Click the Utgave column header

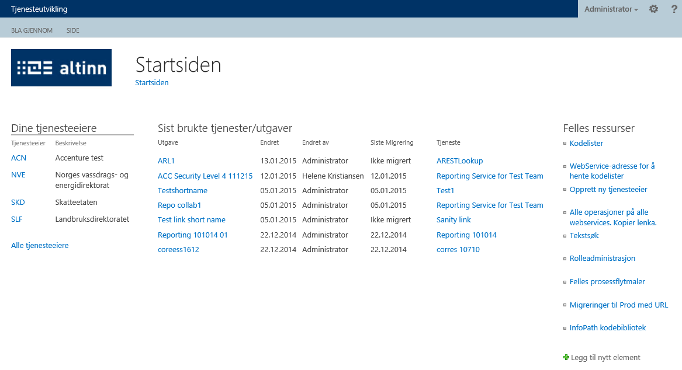[x=168, y=142]
